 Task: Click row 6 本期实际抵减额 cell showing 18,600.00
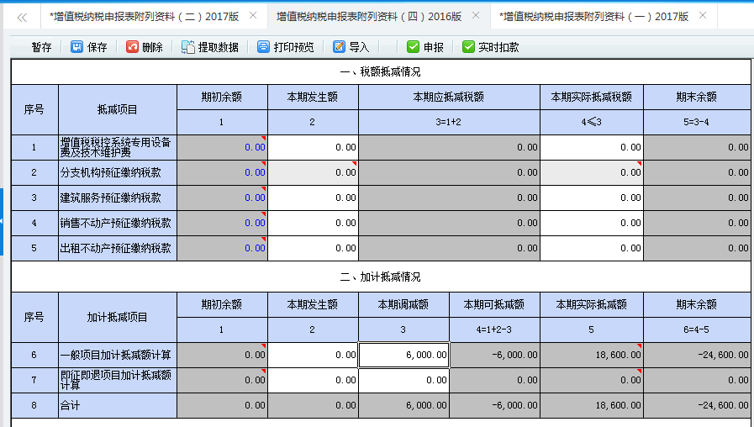pos(592,356)
